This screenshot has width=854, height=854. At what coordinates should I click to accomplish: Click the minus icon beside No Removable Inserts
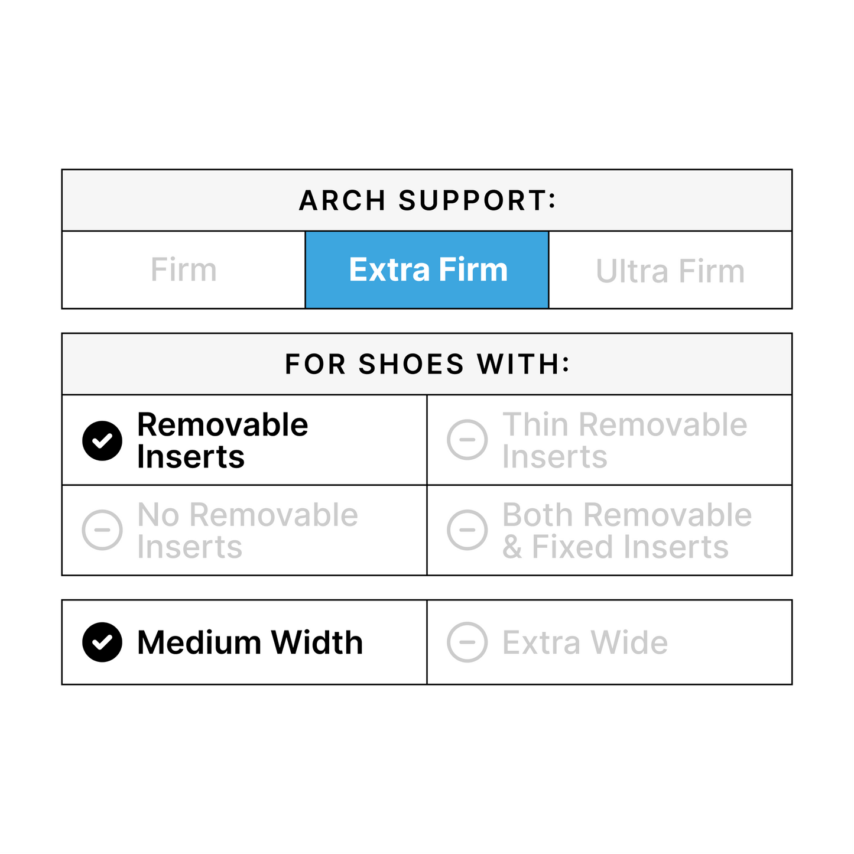pos(102,530)
